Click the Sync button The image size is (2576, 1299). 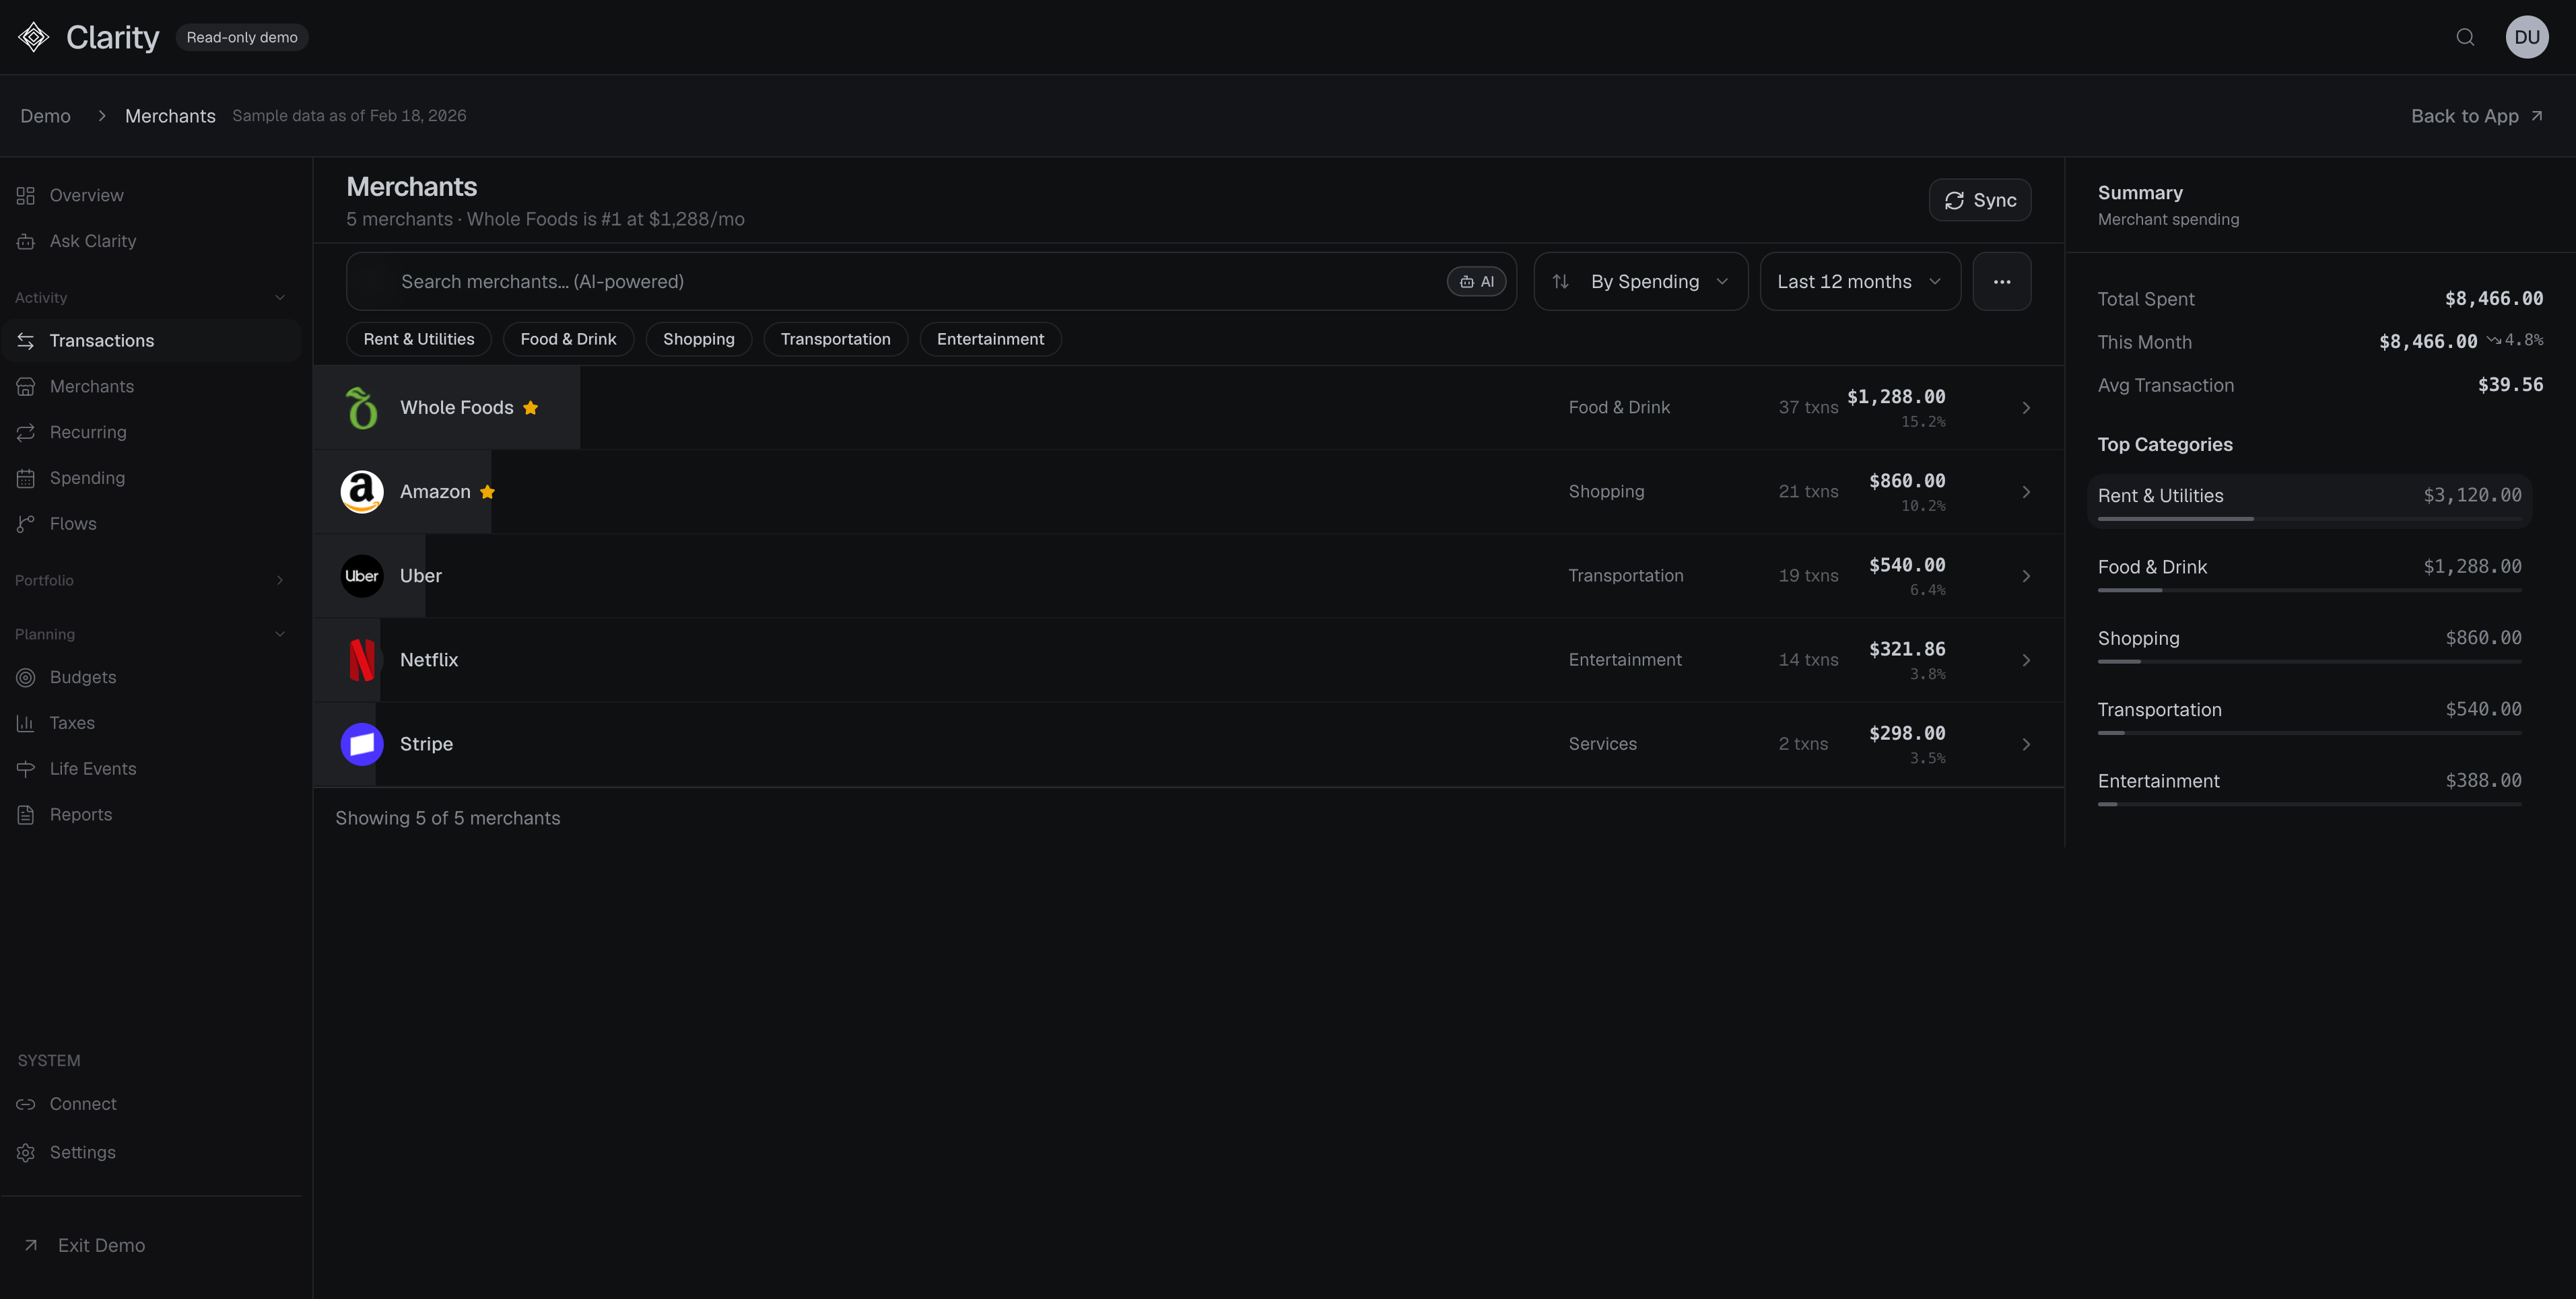1980,200
